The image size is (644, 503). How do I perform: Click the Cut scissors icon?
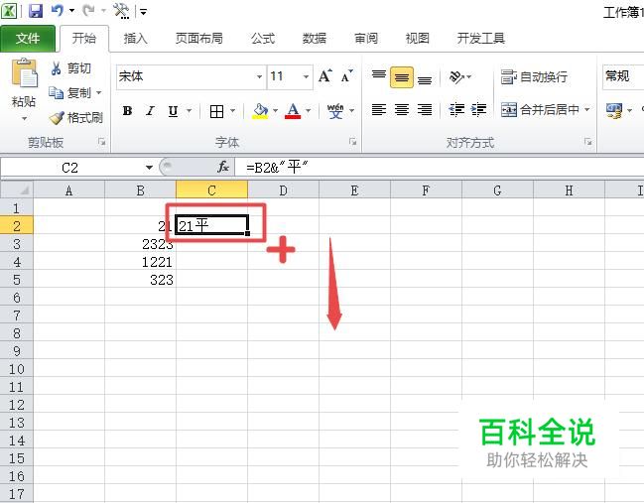(56, 68)
